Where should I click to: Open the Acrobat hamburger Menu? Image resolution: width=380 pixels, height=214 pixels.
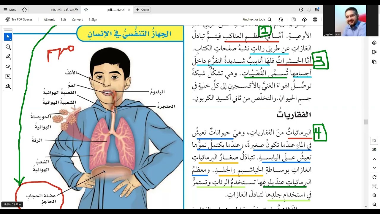[10, 10]
